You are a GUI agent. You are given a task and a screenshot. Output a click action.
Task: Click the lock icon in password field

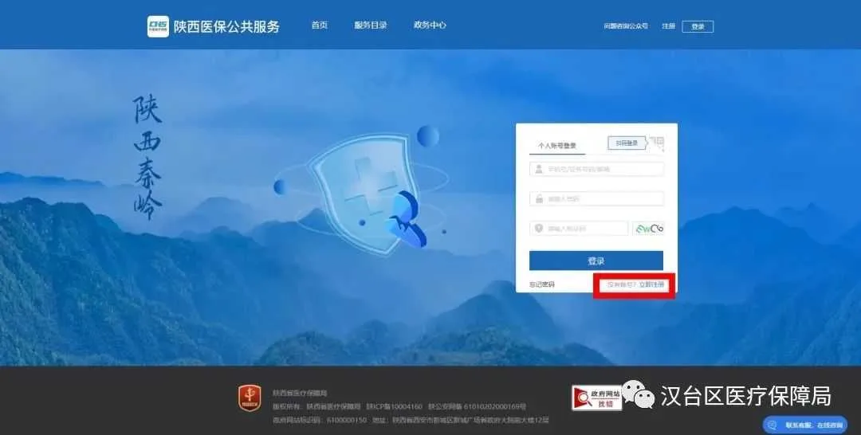pos(539,198)
